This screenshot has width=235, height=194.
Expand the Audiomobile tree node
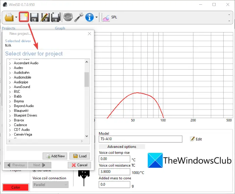pos(10,78)
